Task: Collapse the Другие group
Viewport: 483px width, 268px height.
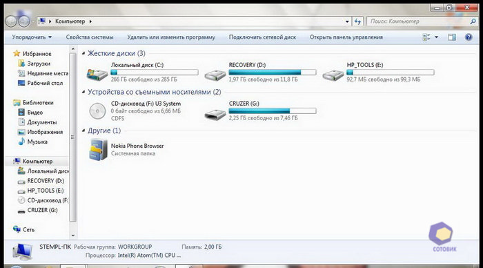Action: click(x=83, y=131)
